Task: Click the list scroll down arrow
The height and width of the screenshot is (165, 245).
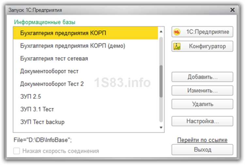Action: (161, 127)
